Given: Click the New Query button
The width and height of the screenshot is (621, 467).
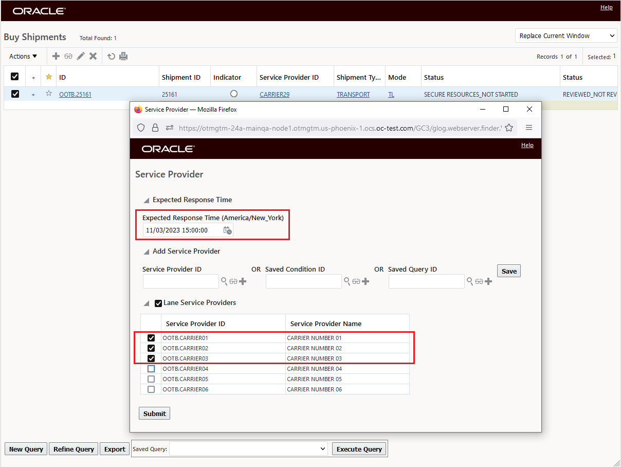Looking at the screenshot, I should (26, 449).
